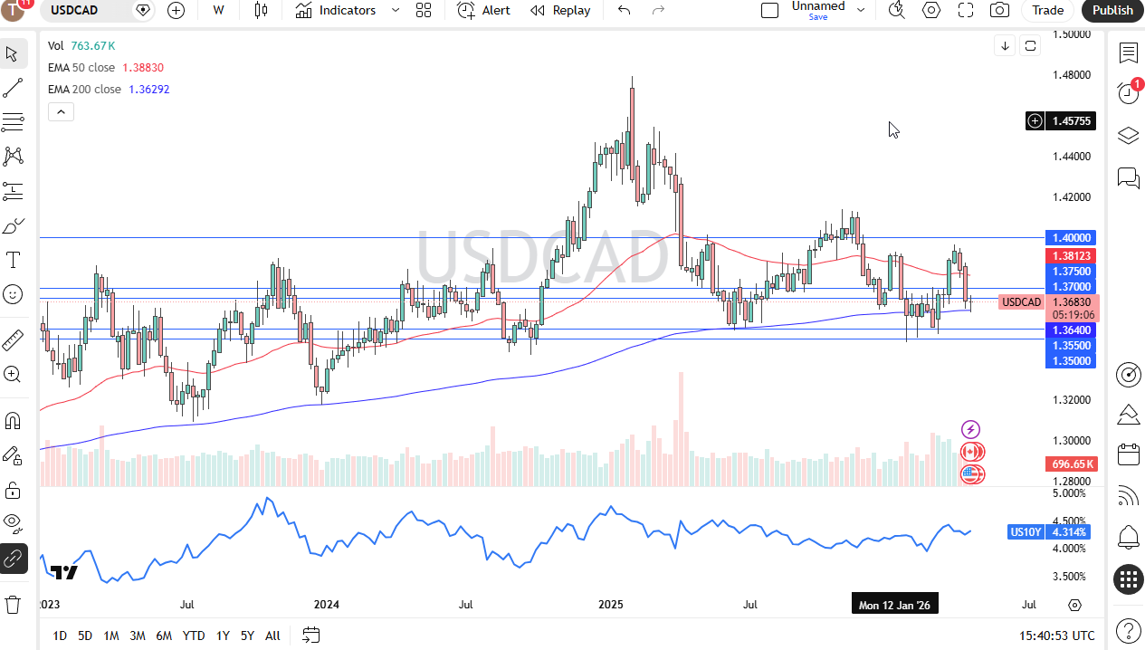Click the Trade button
1145x650 pixels.
(x=1047, y=10)
